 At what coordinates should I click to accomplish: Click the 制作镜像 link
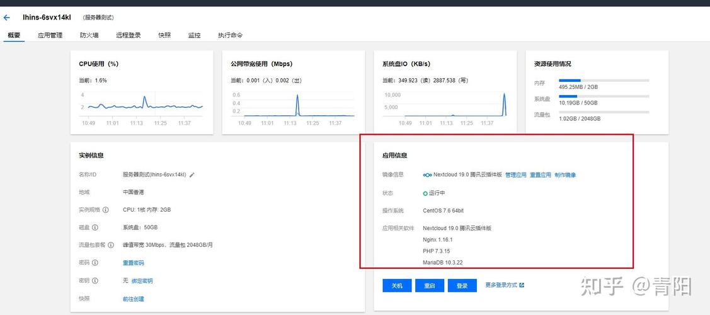click(x=565, y=175)
